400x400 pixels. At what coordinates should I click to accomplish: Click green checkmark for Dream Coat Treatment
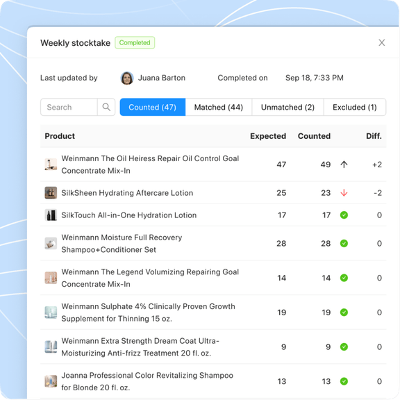(x=344, y=347)
